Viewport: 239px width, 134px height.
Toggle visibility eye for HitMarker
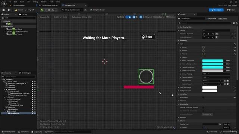(35, 107)
